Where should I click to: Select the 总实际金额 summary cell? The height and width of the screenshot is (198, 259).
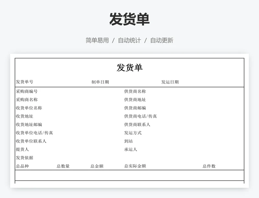click(x=135, y=166)
